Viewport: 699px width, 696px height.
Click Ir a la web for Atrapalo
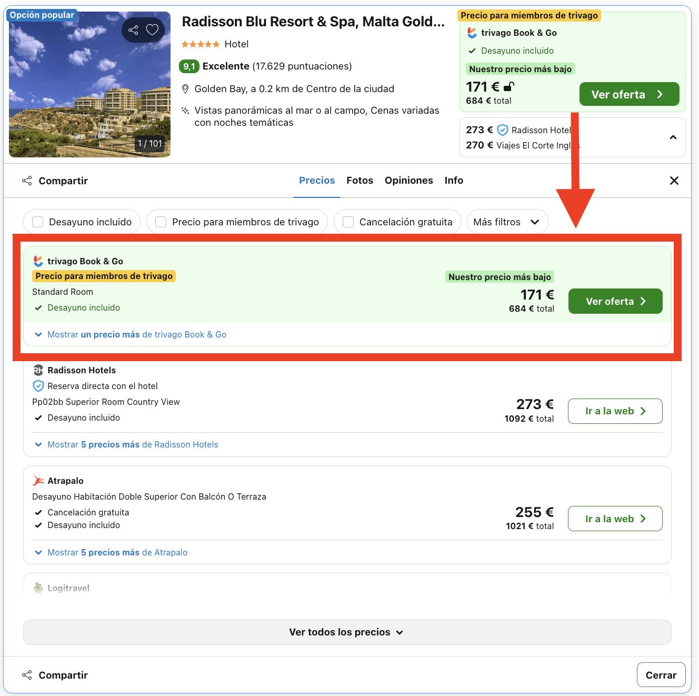[x=615, y=519]
